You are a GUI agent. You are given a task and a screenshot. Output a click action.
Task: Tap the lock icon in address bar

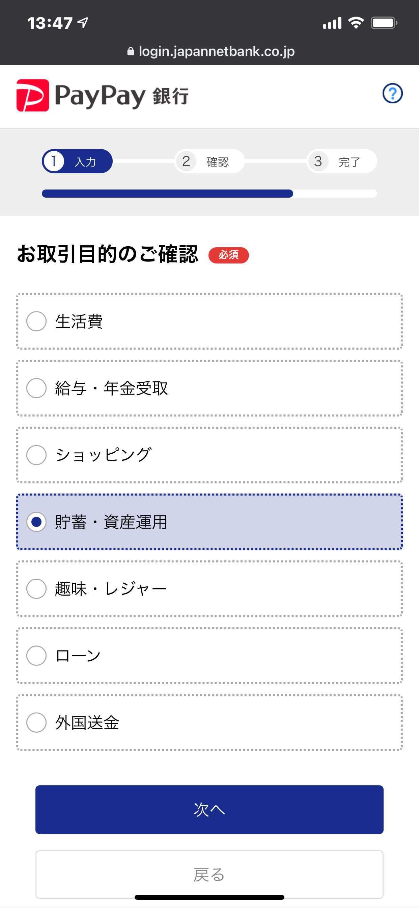pyautogui.click(x=131, y=51)
